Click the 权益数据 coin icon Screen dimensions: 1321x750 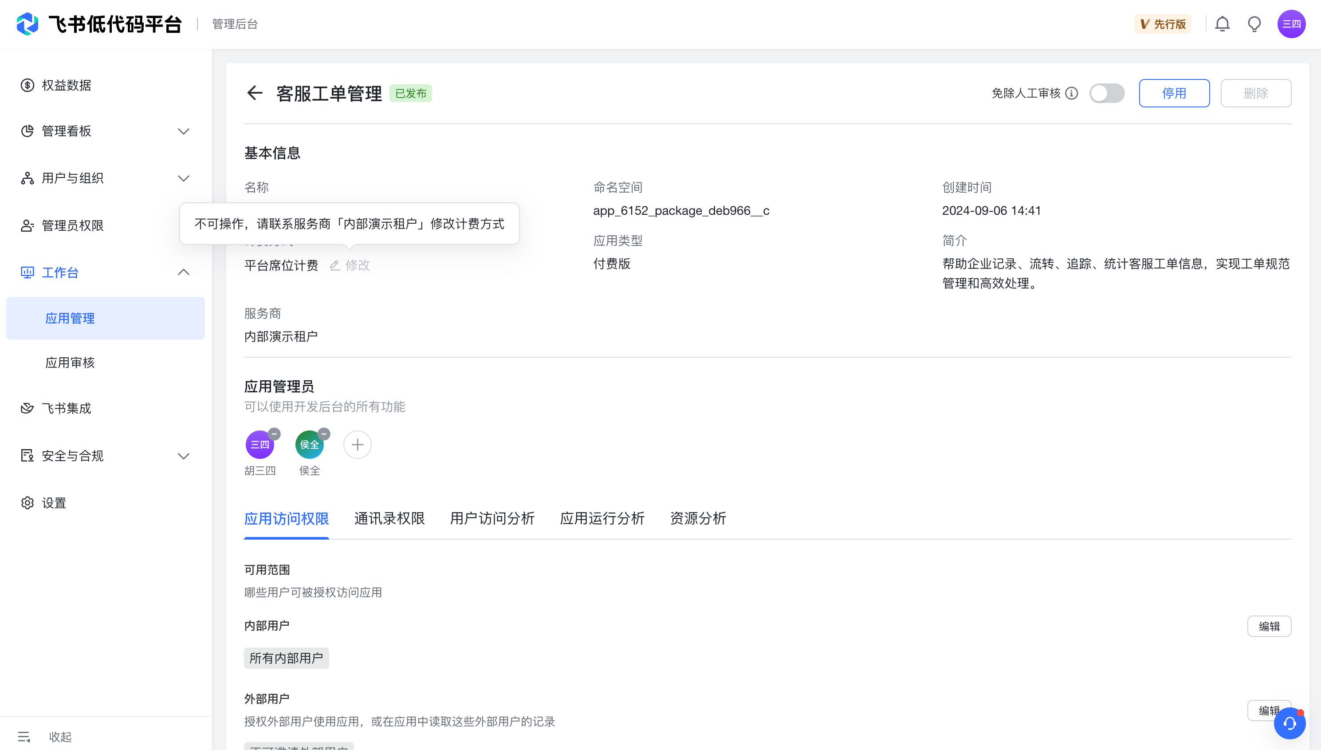pos(28,85)
